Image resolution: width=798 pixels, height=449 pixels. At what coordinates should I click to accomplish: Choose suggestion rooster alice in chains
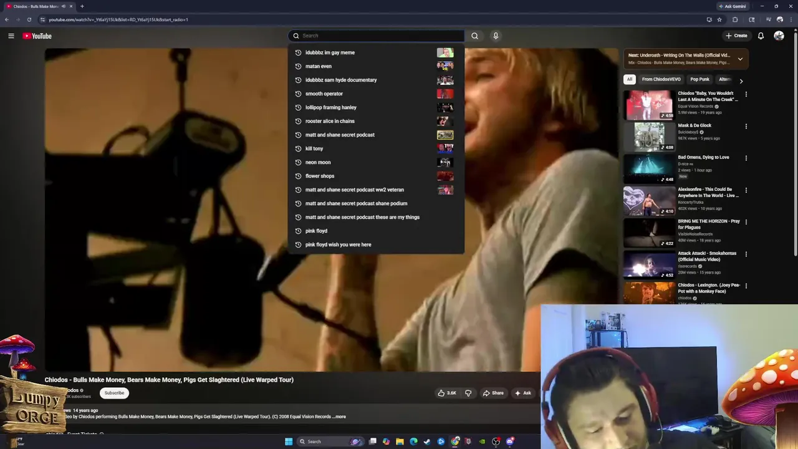(376, 121)
